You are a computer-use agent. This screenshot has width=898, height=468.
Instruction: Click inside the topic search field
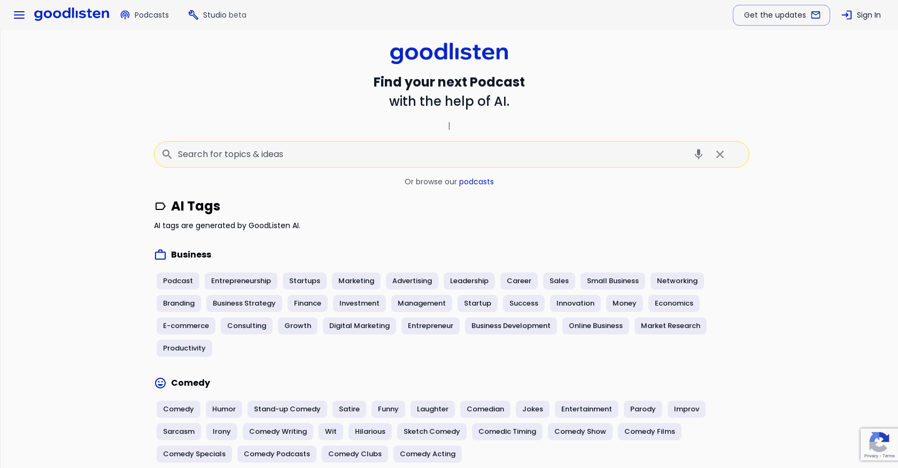[x=374, y=154]
